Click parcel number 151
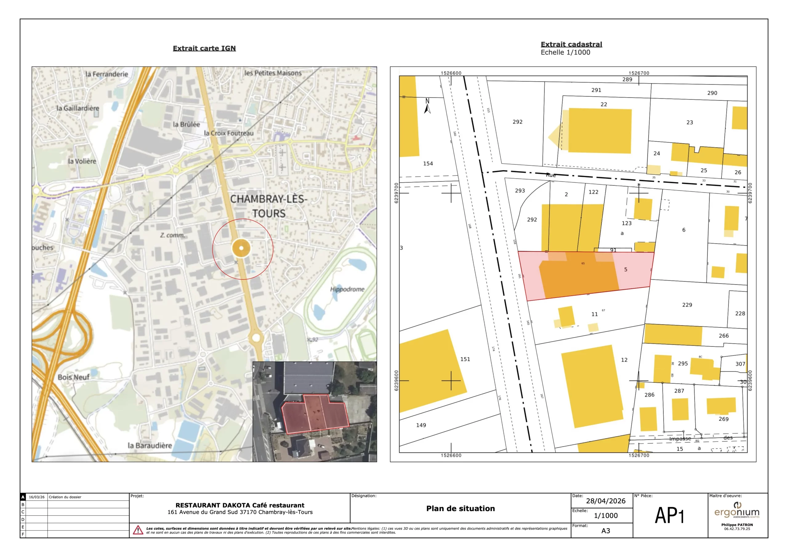788x557 pixels. coord(465,359)
